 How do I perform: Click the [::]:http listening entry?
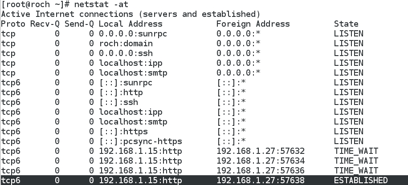tap(121, 92)
